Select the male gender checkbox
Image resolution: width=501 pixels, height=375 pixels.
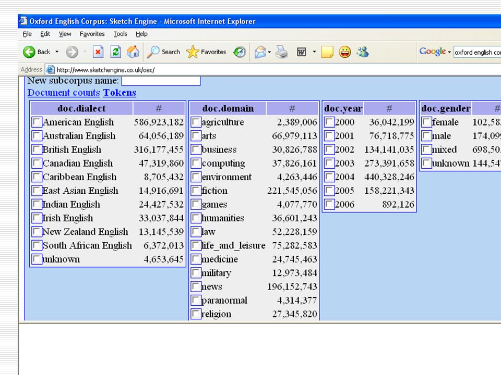(x=426, y=135)
